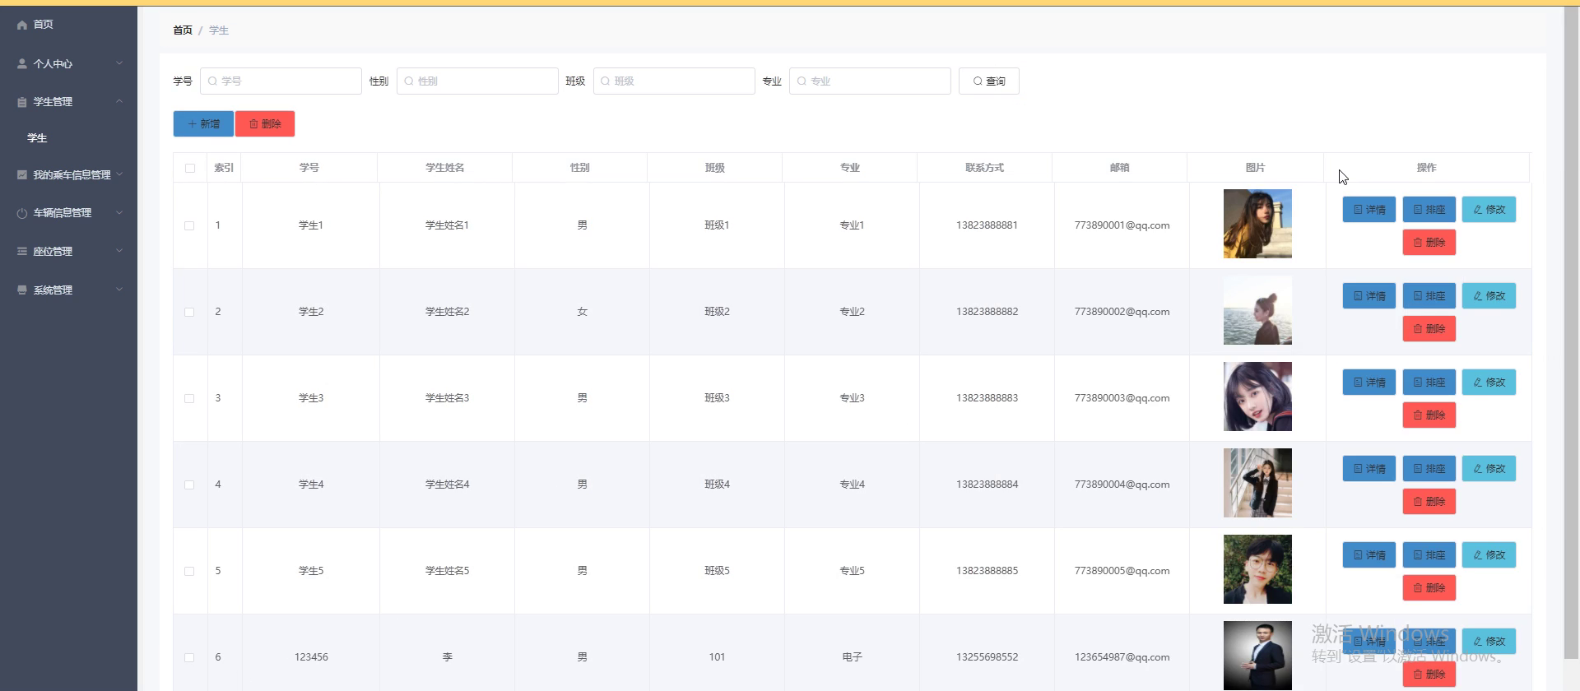
Task: Click the person icon for 个人中心
Action: tap(22, 63)
